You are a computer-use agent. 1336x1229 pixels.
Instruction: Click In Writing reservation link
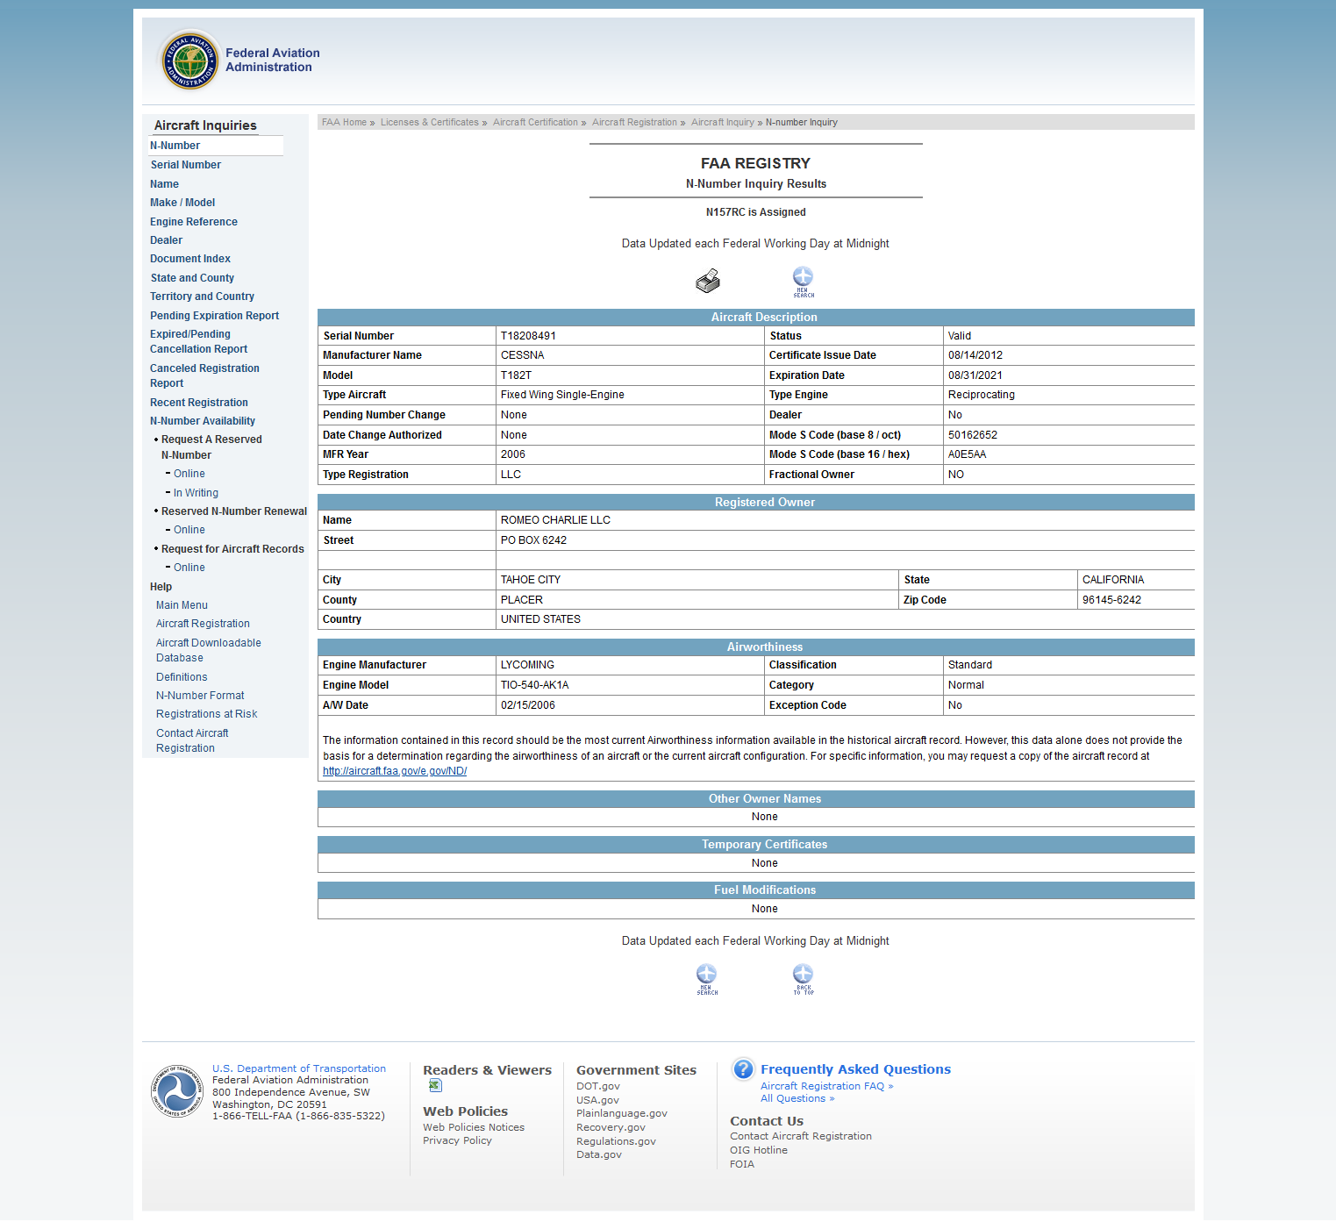coord(196,493)
